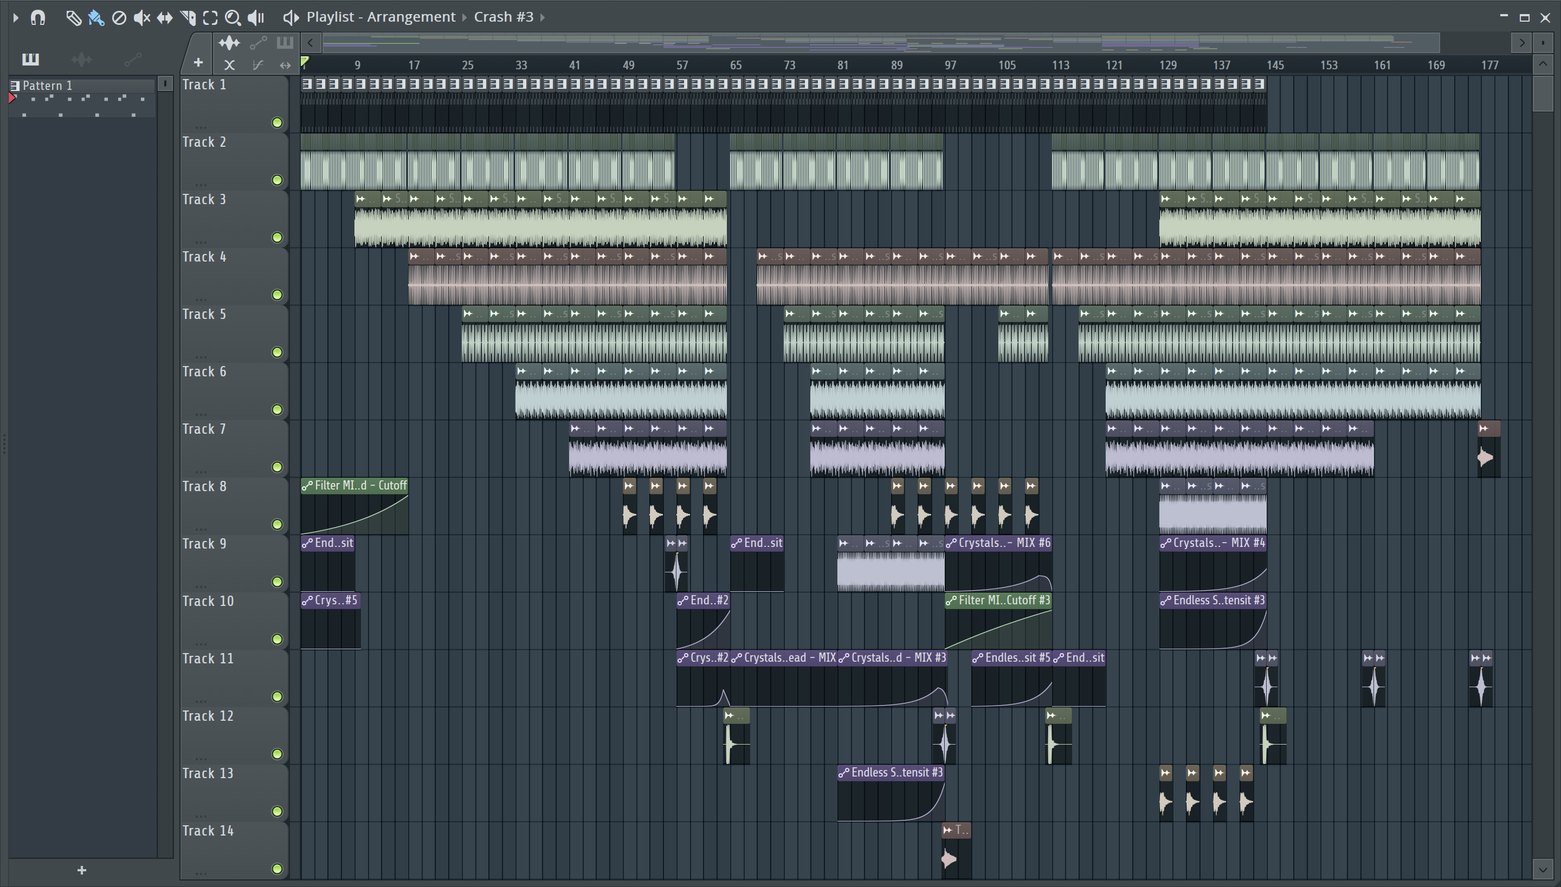Screen dimensions: 1561x887
Task: Open the Crash #3 clip arrow
Action: pyautogui.click(x=542, y=18)
